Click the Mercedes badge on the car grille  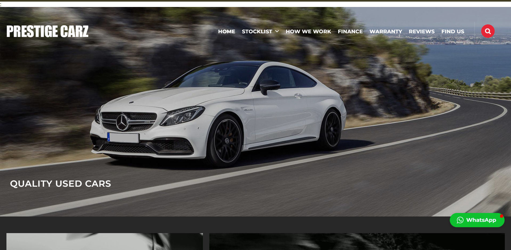click(x=123, y=122)
